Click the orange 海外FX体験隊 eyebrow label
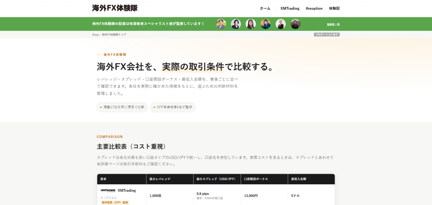 point(115,54)
